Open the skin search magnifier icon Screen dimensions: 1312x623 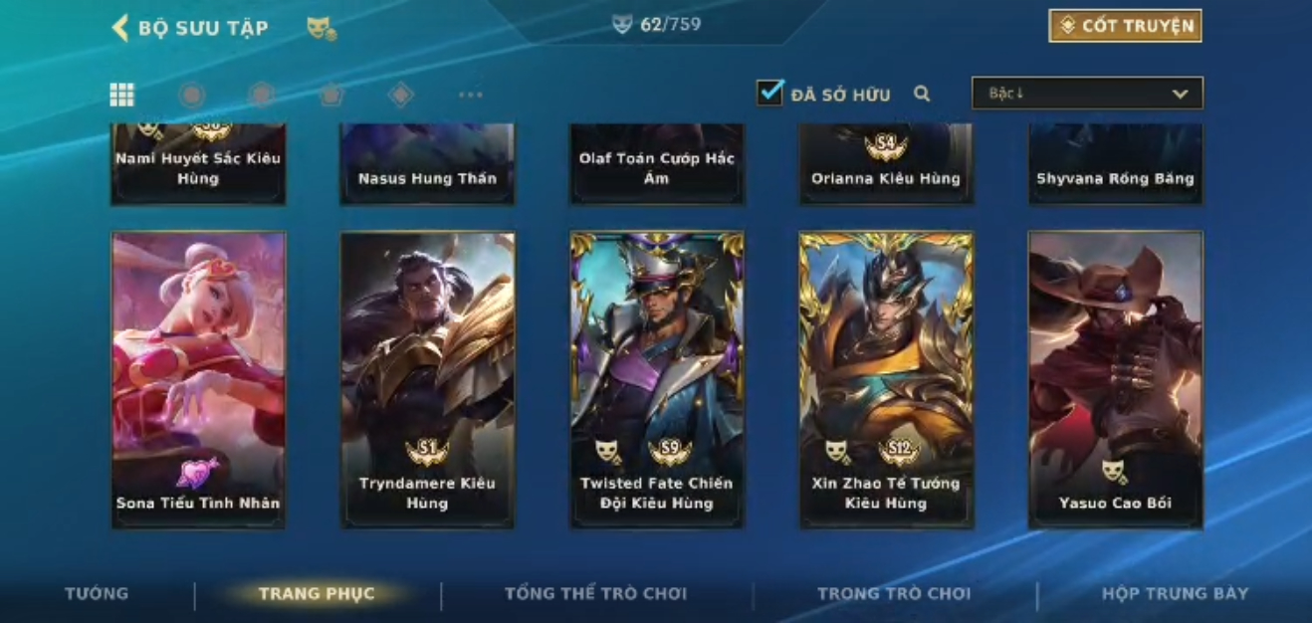coord(922,94)
